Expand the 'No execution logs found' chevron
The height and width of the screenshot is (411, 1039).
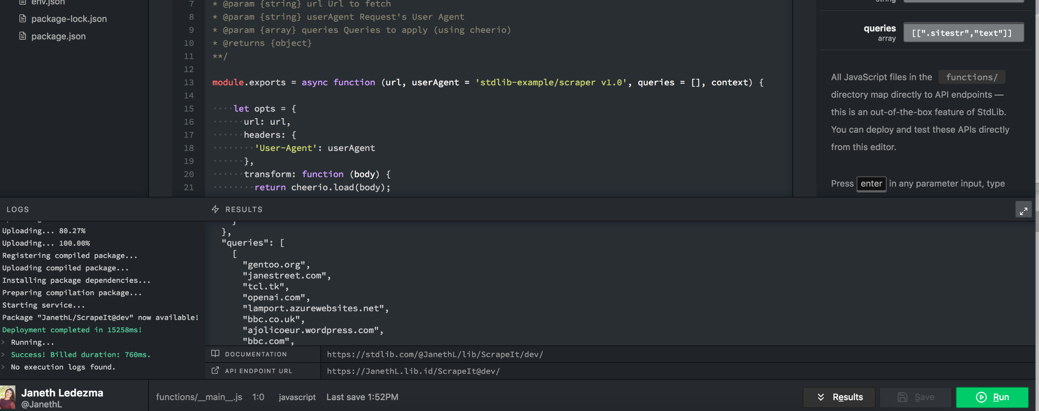point(3,367)
